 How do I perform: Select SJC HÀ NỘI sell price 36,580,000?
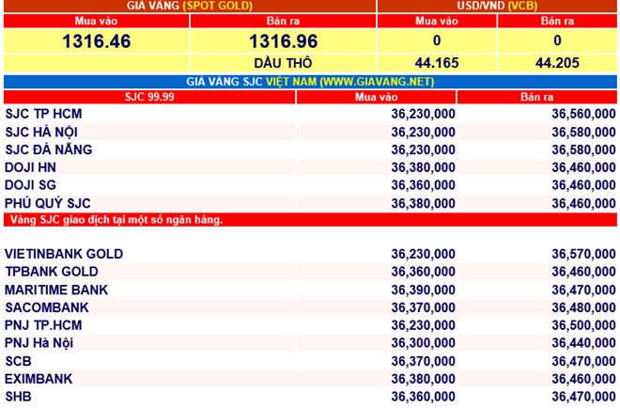[583, 132]
